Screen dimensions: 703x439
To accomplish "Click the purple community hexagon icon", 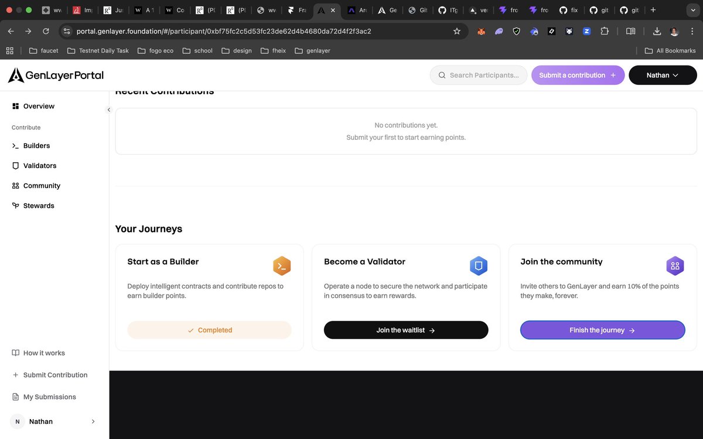I will click(x=675, y=266).
